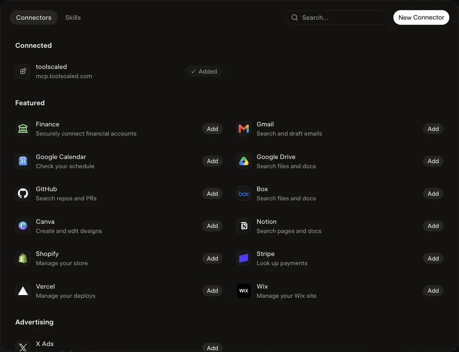Click 'Create and edit designs' description
The height and width of the screenshot is (352, 459).
[x=69, y=231]
